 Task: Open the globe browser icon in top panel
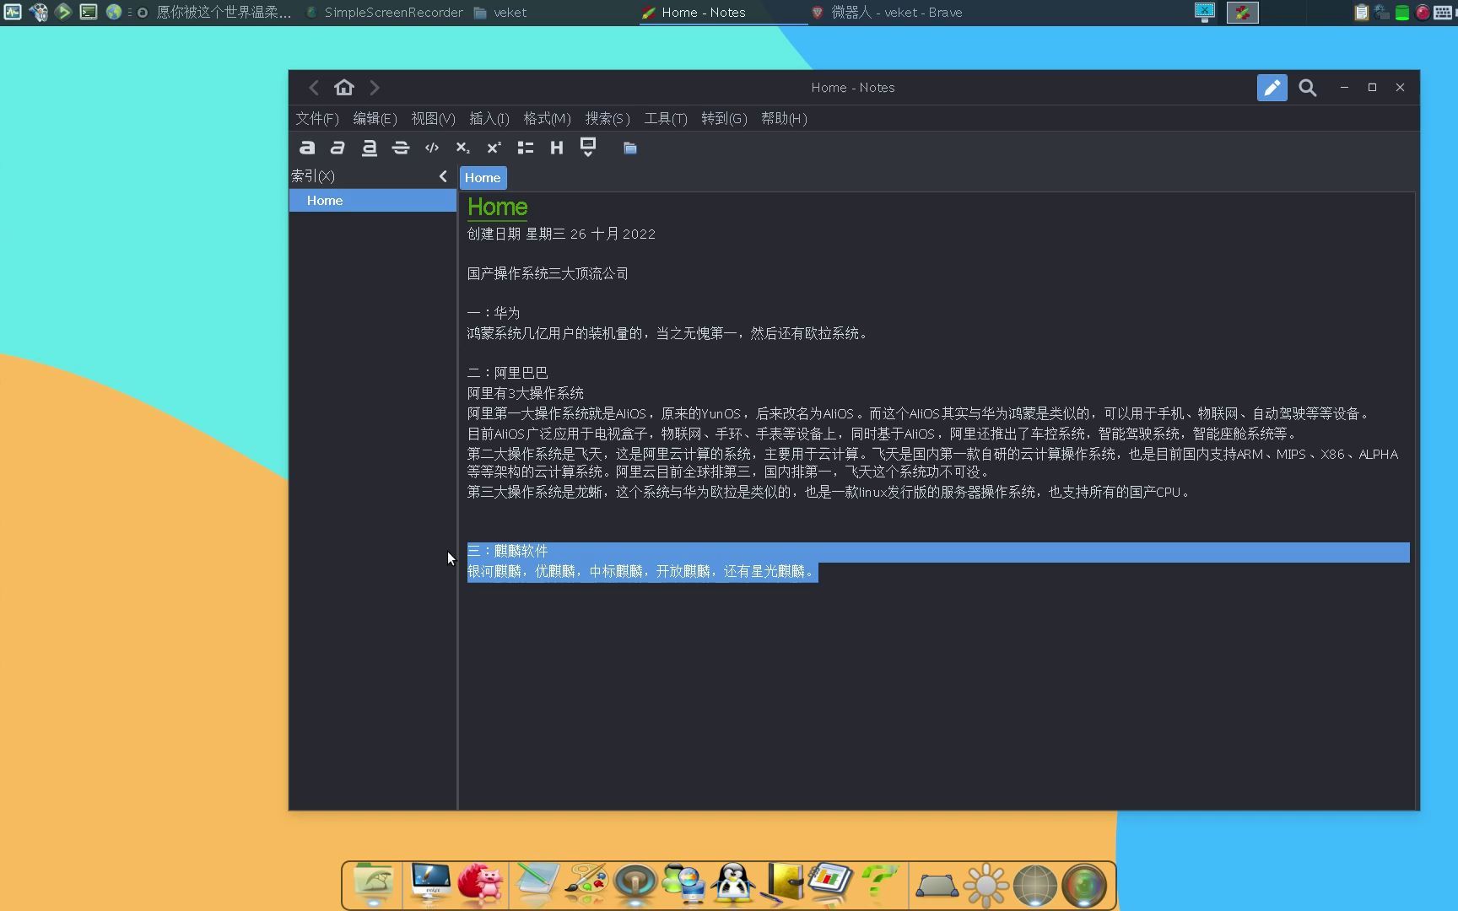[114, 13]
